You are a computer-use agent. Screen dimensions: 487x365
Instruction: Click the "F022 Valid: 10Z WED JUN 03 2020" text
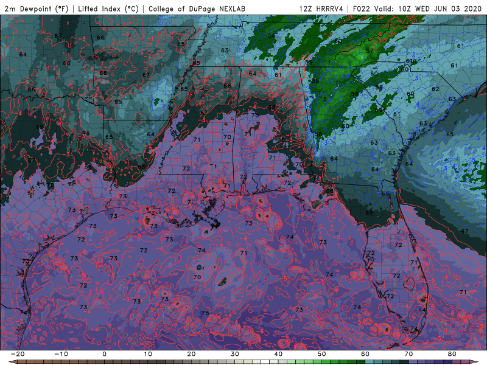pos(417,9)
